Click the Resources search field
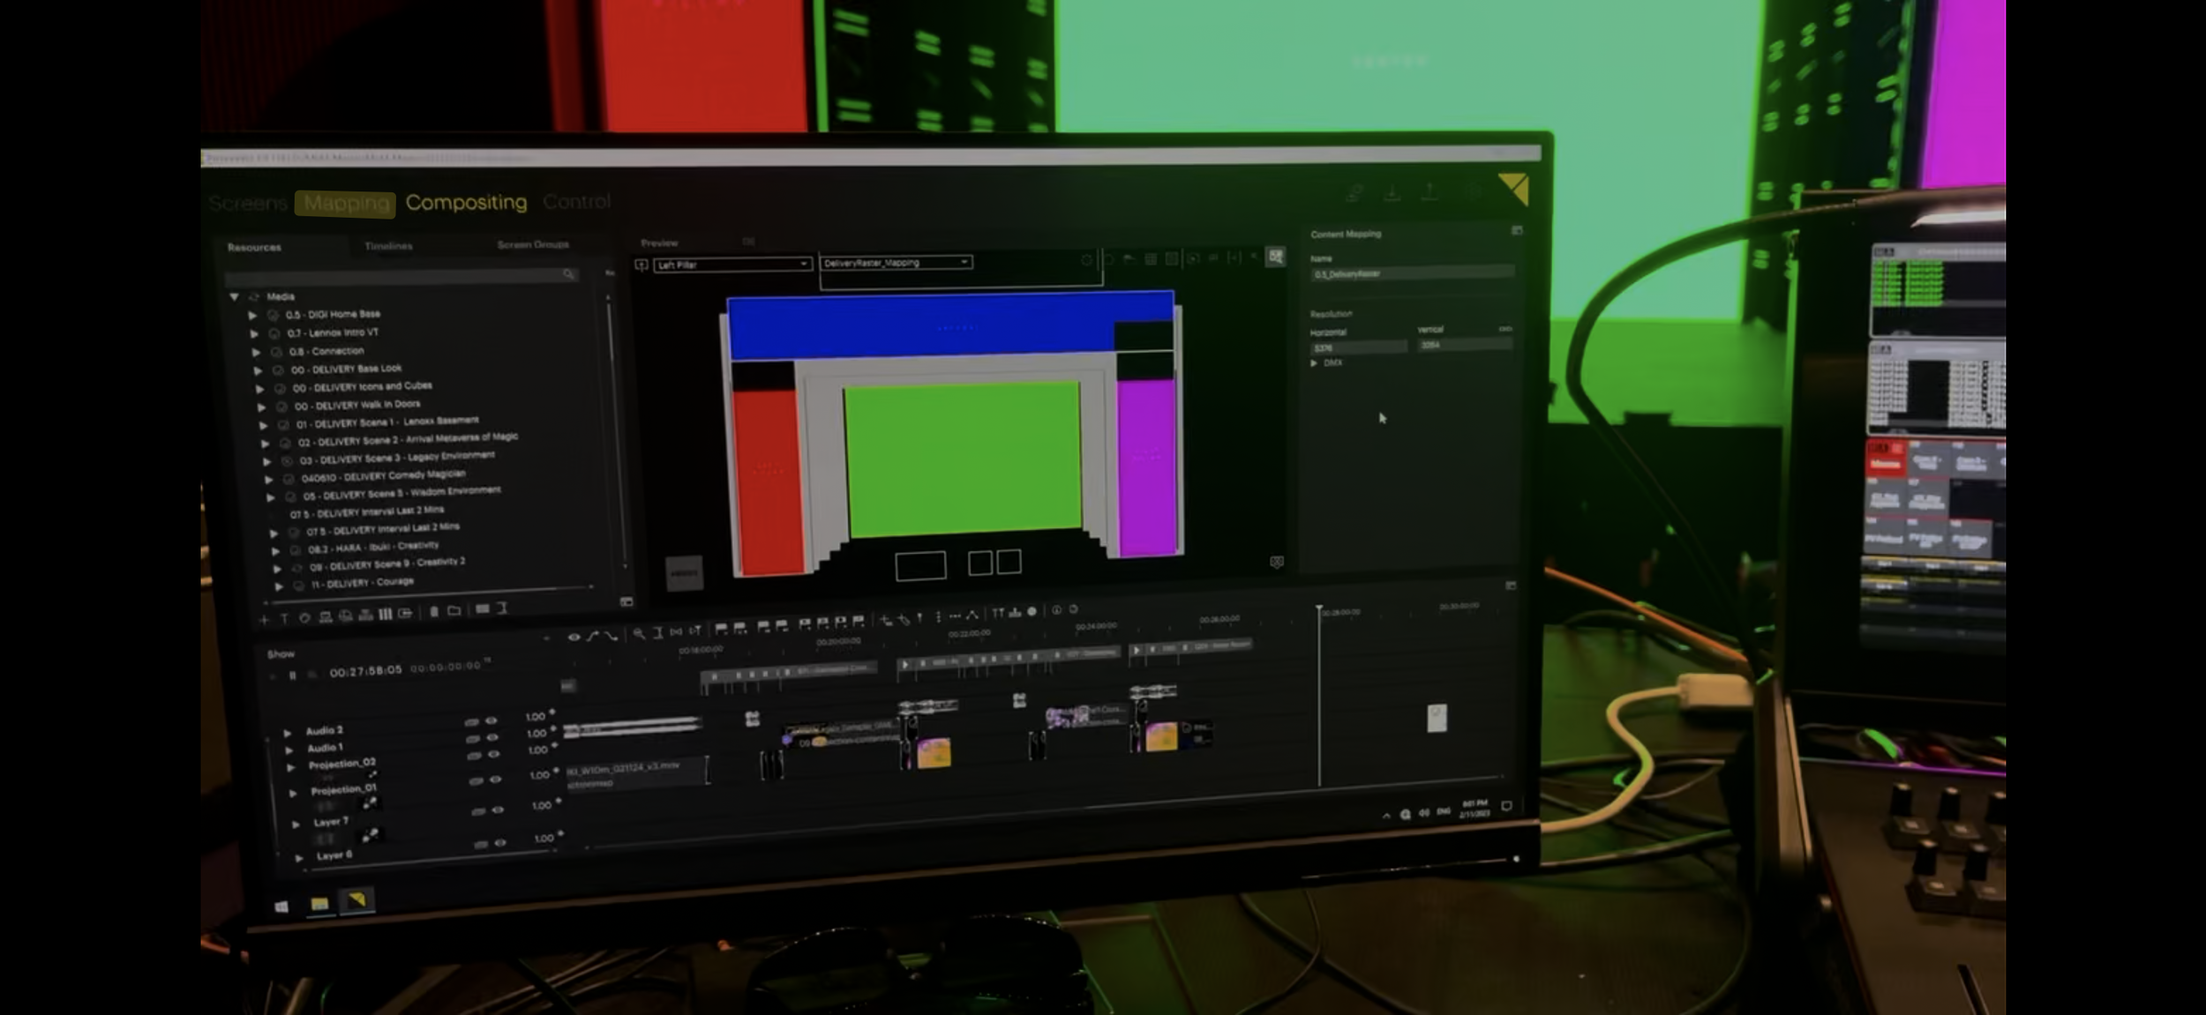2206x1015 pixels. 401,276
